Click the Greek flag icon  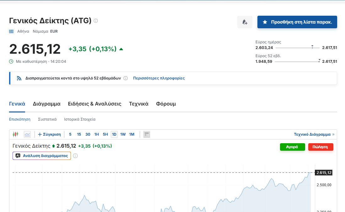pyautogui.click(x=11, y=31)
